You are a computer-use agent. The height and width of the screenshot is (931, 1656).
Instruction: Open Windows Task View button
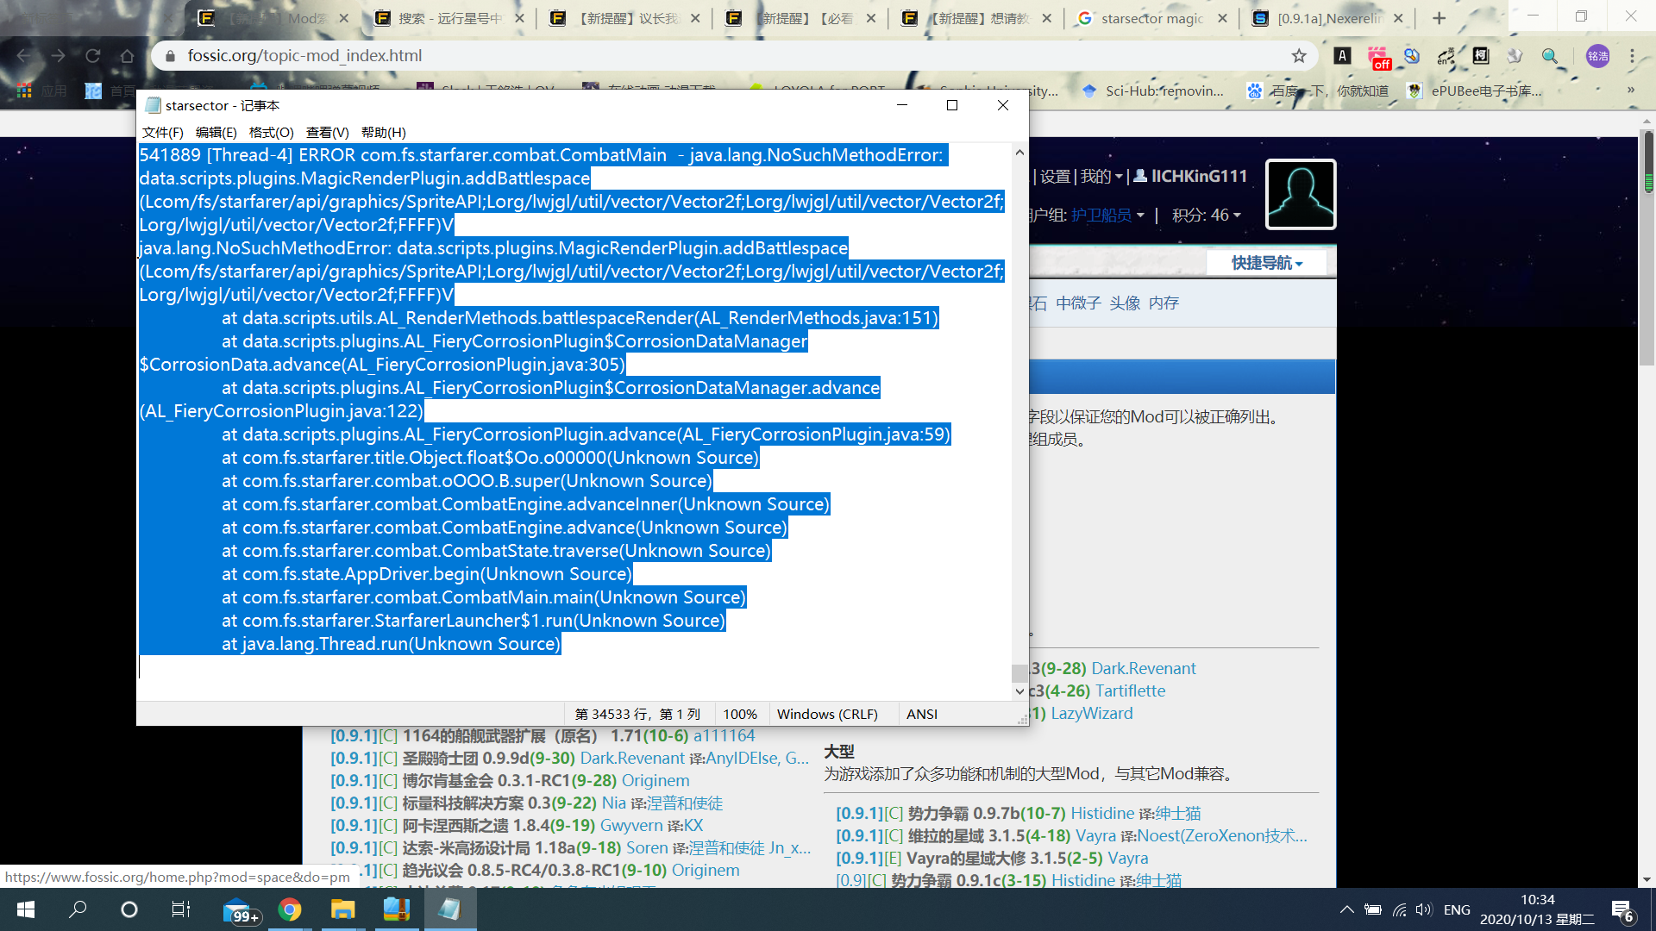click(180, 909)
